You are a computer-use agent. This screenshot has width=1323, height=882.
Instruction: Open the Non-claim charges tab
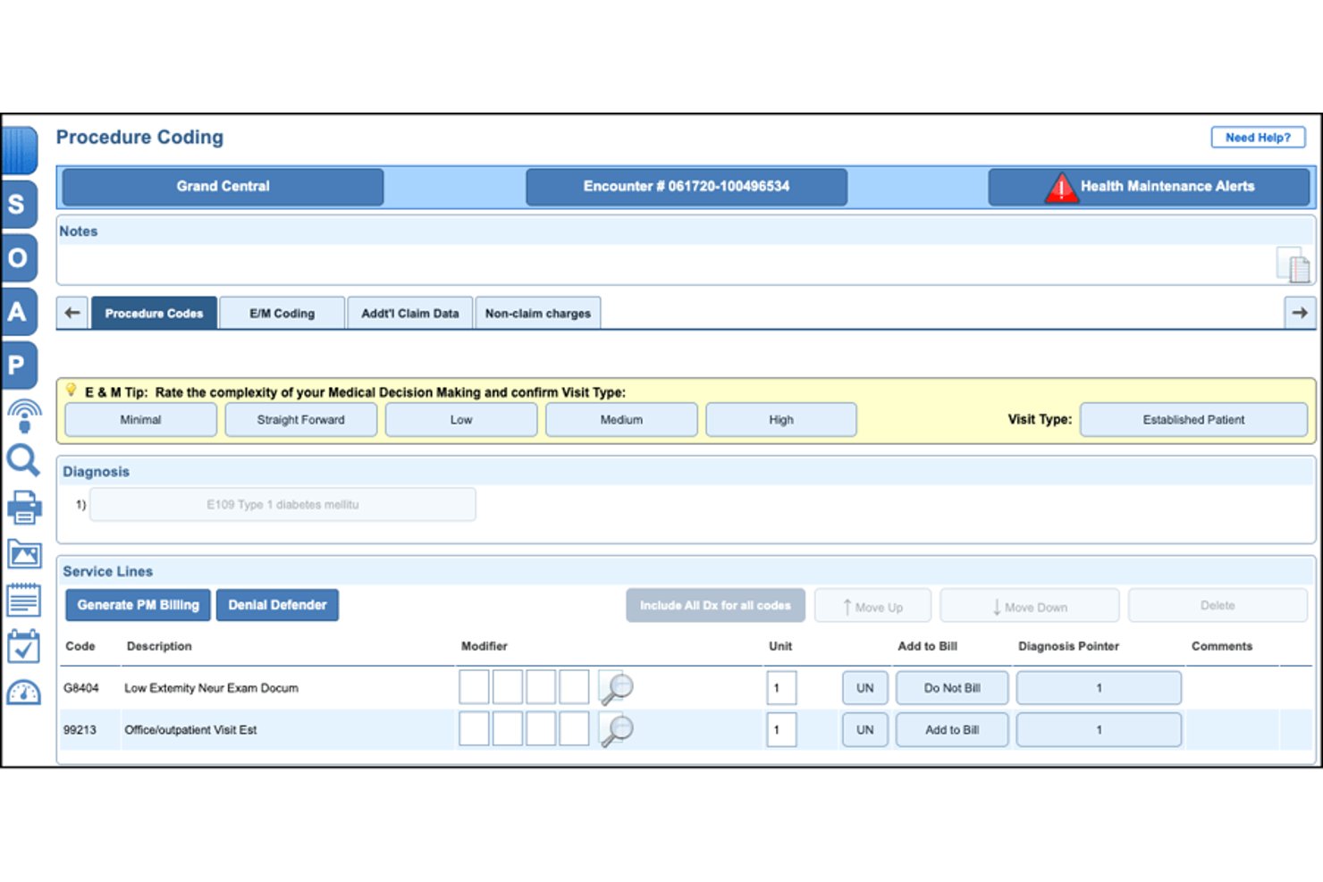[538, 314]
